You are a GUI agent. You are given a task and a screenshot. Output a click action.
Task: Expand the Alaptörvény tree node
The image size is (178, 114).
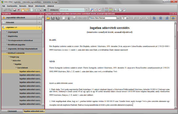[x=7, y=36]
